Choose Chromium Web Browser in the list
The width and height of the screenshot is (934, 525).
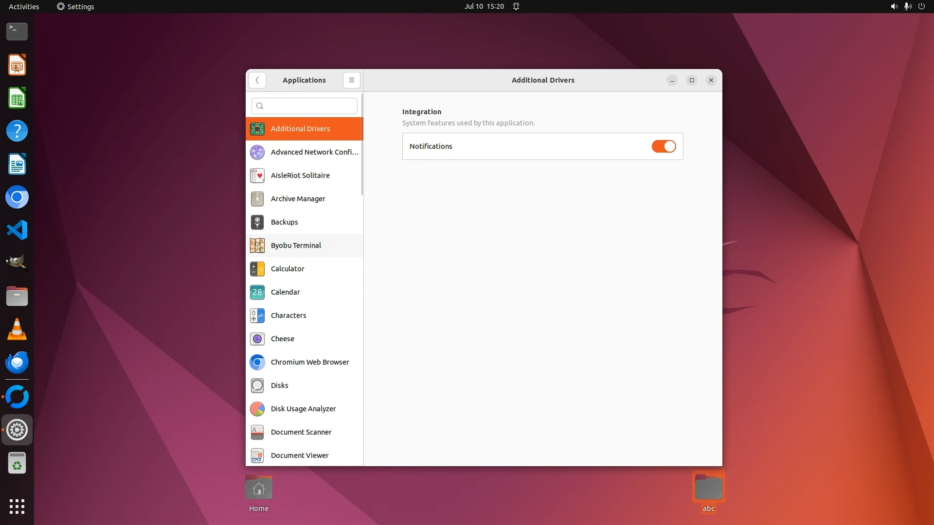click(309, 362)
